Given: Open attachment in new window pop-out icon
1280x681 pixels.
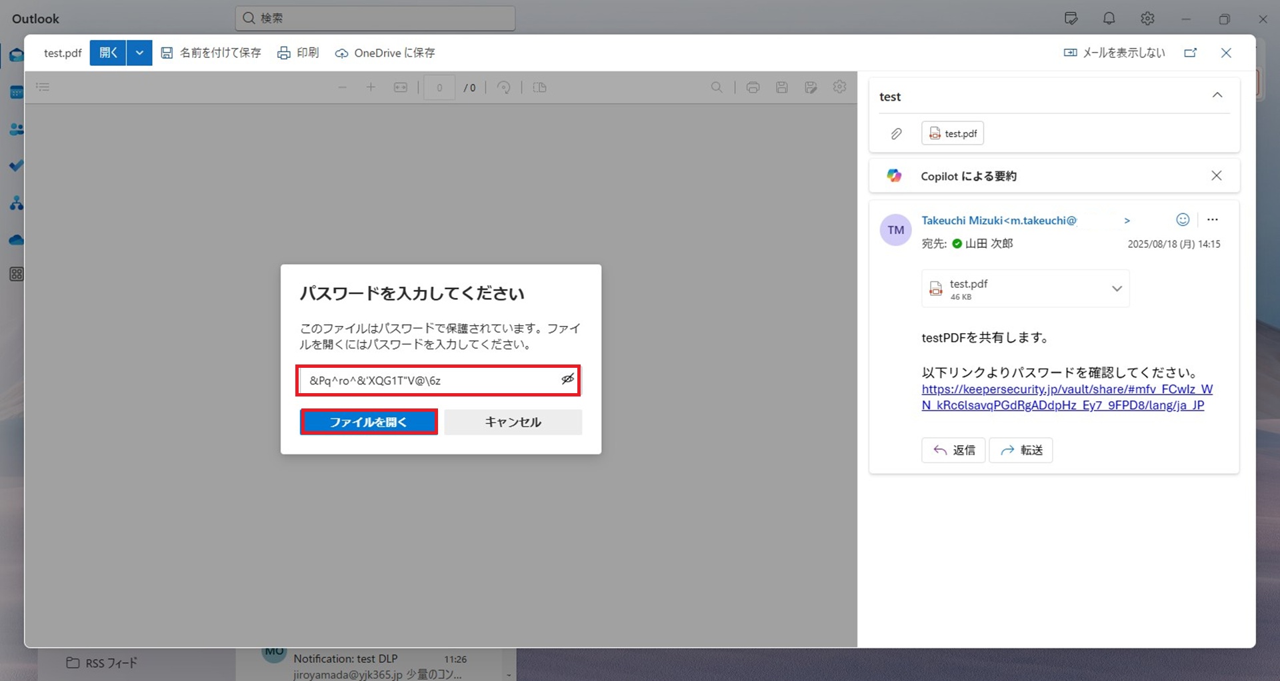Looking at the screenshot, I should click(x=1191, y=53).
